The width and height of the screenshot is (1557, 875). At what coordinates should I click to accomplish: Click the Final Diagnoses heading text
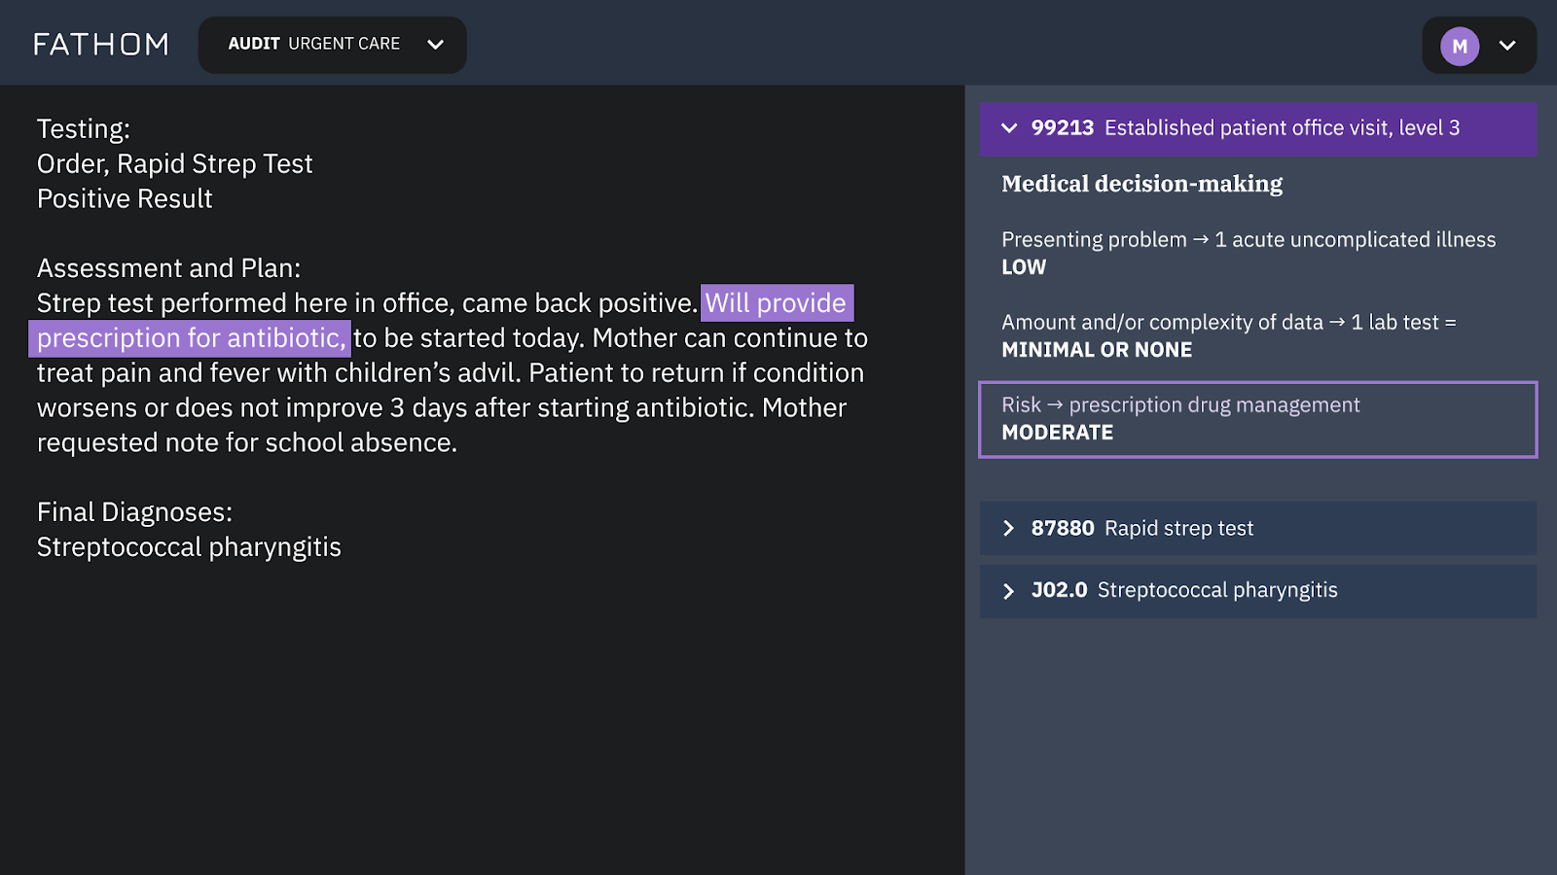pos(134,512)
